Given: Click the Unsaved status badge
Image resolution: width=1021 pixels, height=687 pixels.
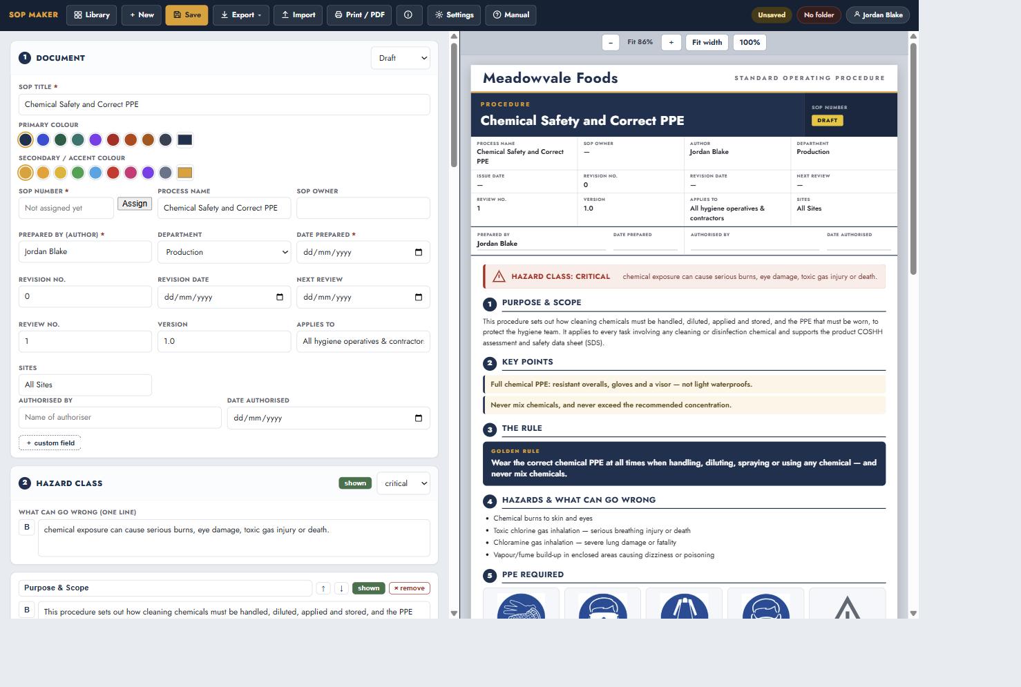Looking at the screenshot, I should pos(772,14).
